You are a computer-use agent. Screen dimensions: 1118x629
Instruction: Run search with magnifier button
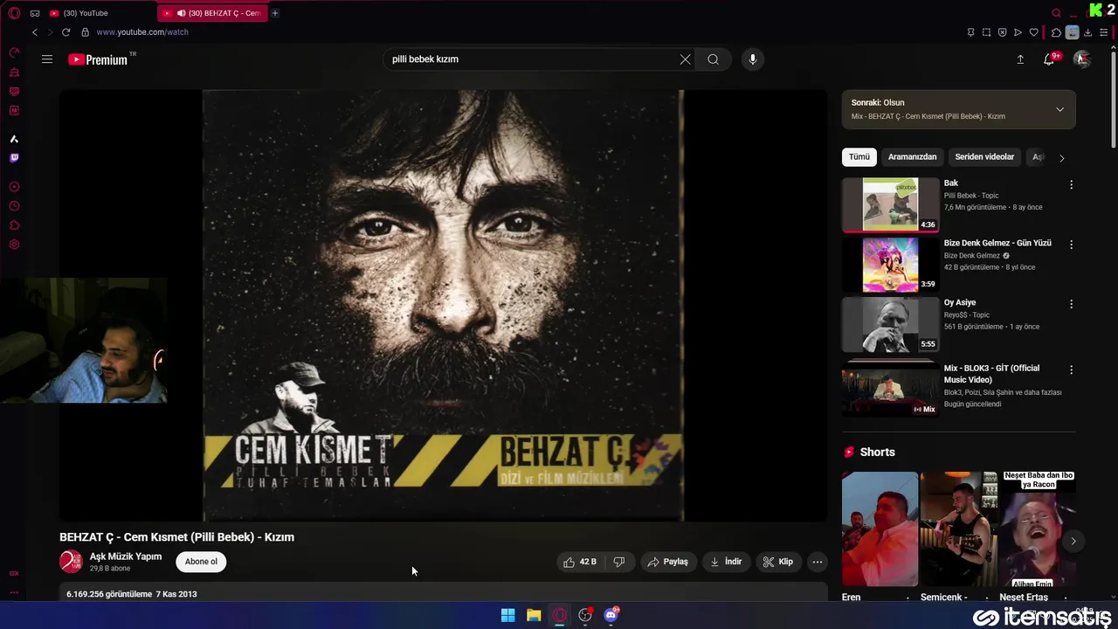pyautogui.click(x=714, y=59)
